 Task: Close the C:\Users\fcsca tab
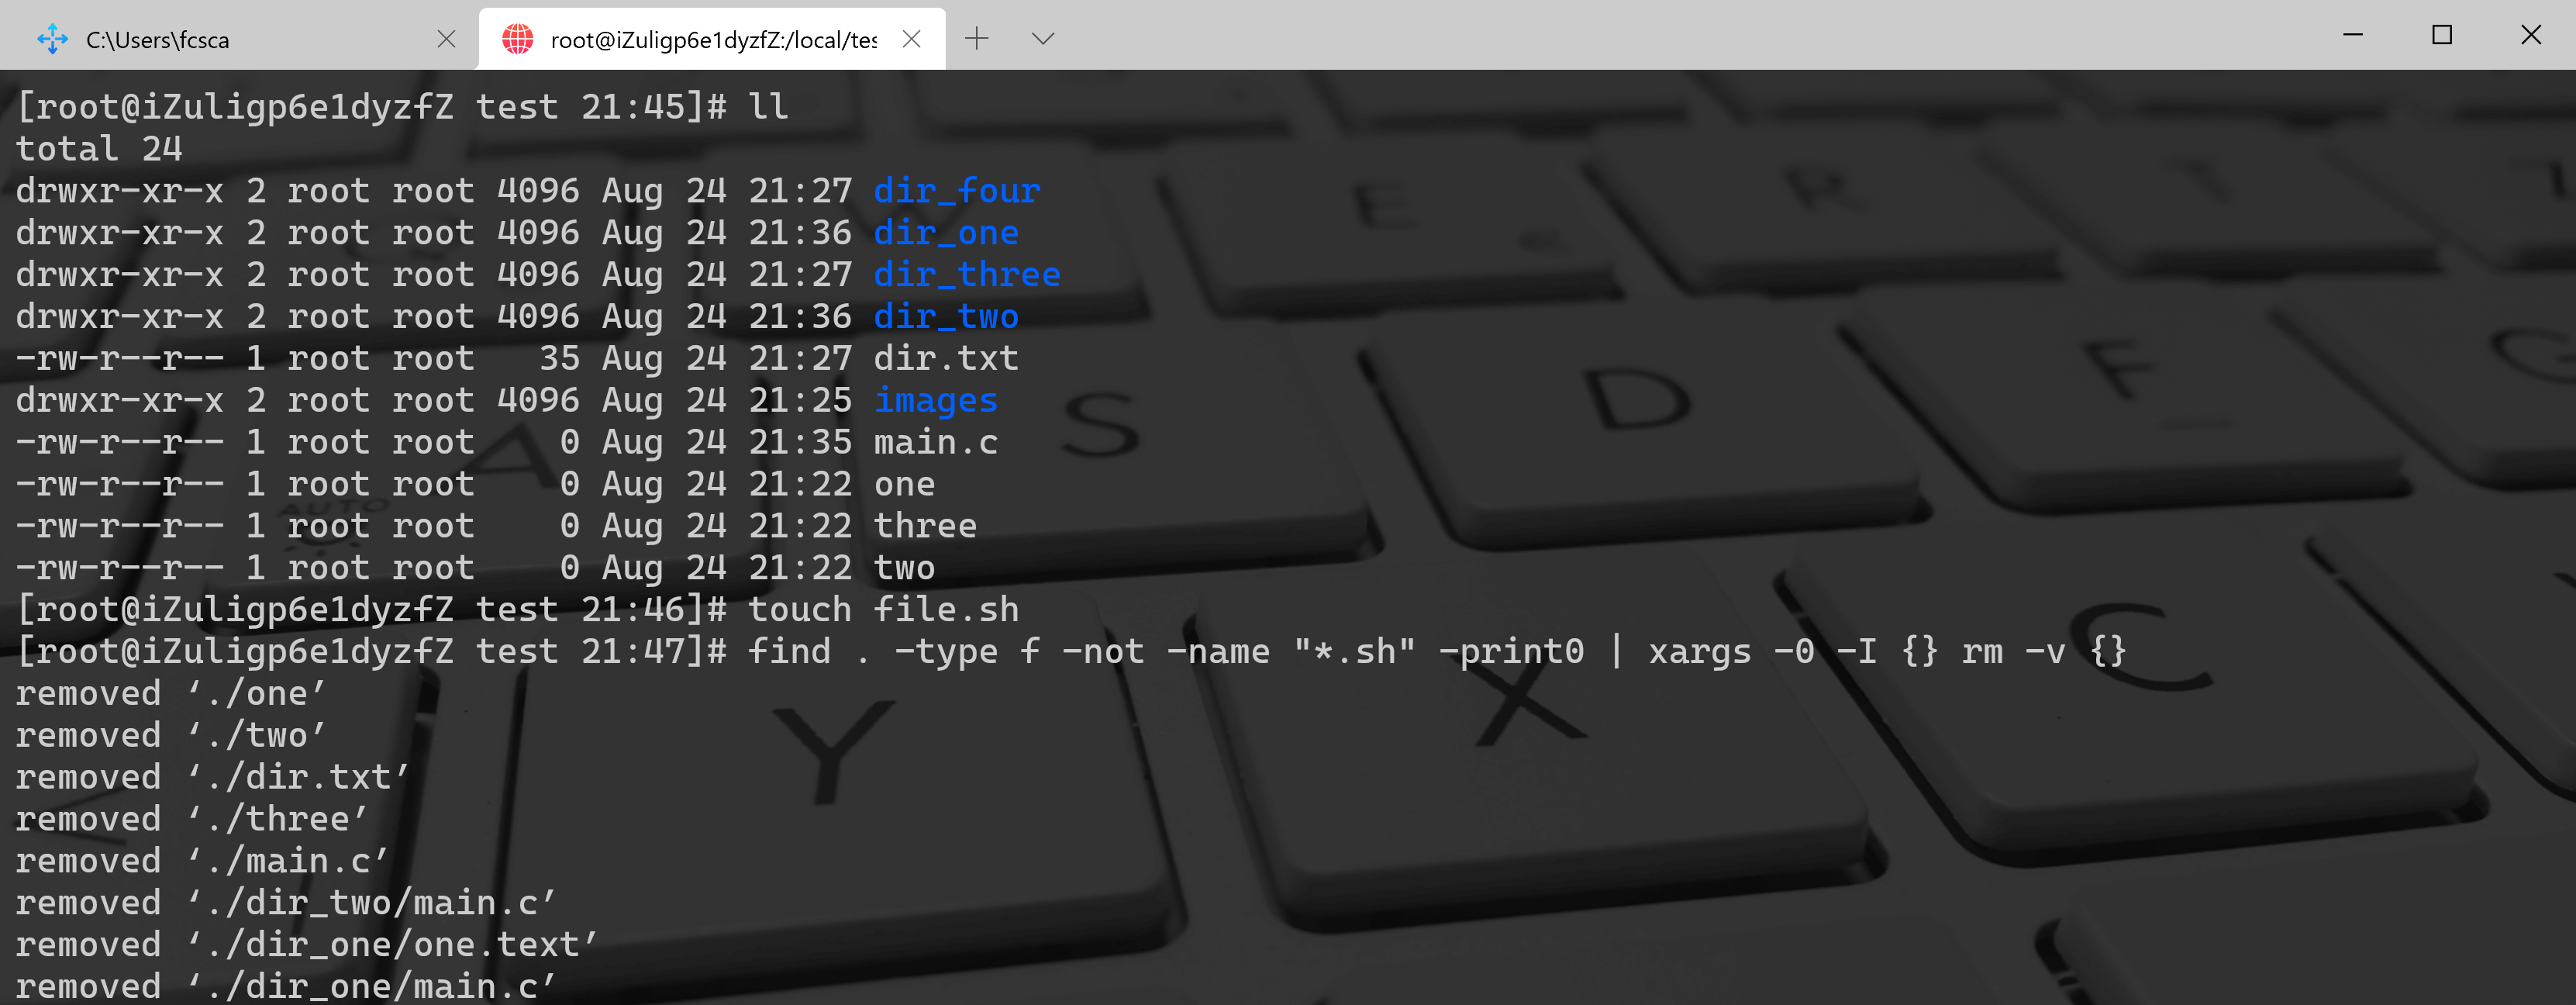click(447, 39)
